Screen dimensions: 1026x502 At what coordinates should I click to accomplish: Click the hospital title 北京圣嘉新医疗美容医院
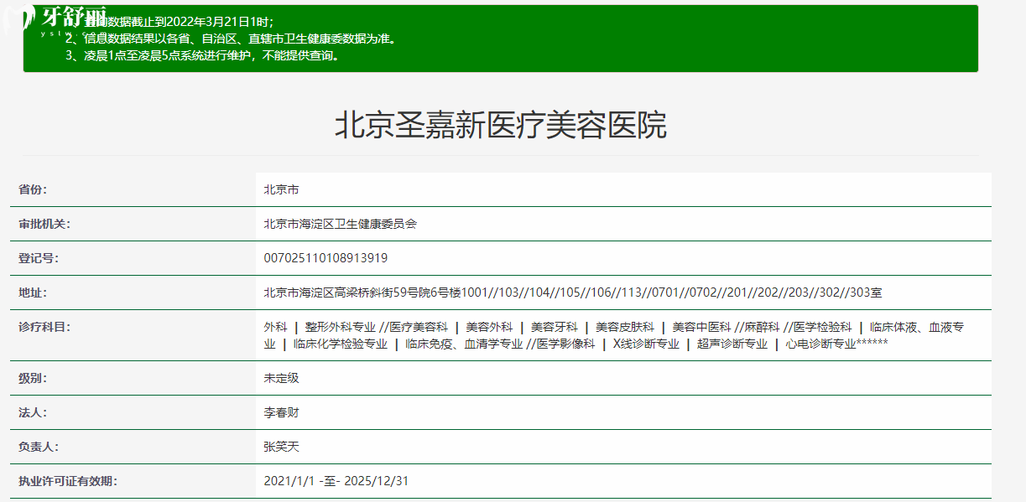pos(501,126)
